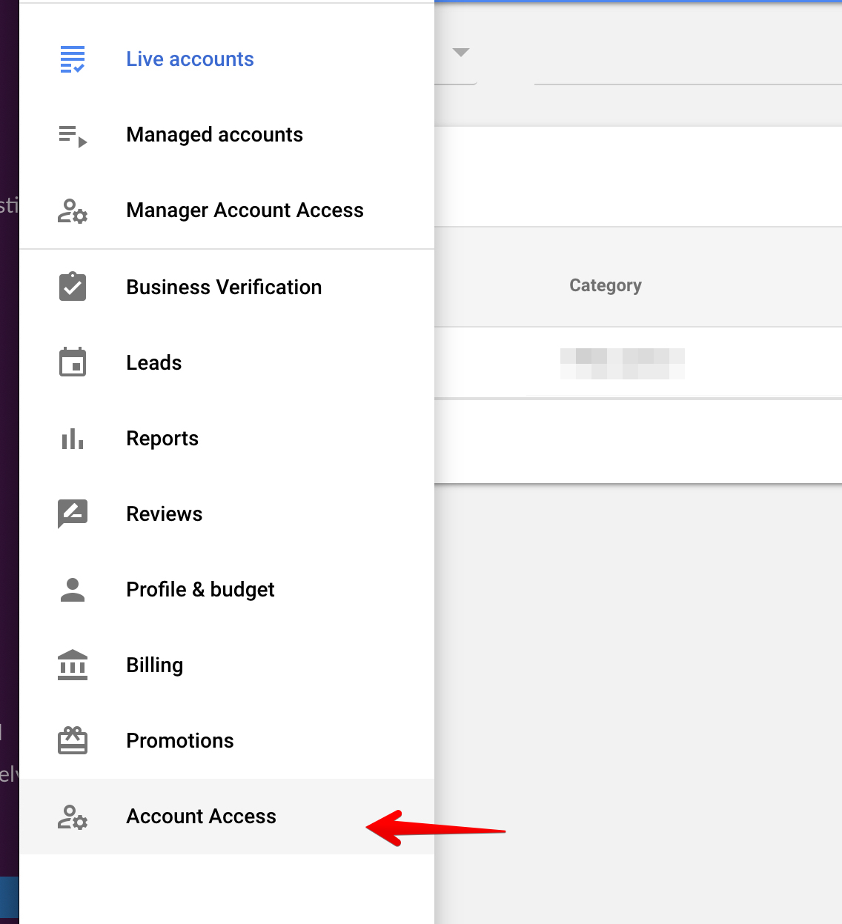Image resolution: width=842 pixels, height=924 pixels.
Task: Click the Manager Account Access person-gear icon
Action: click(73, 211)
